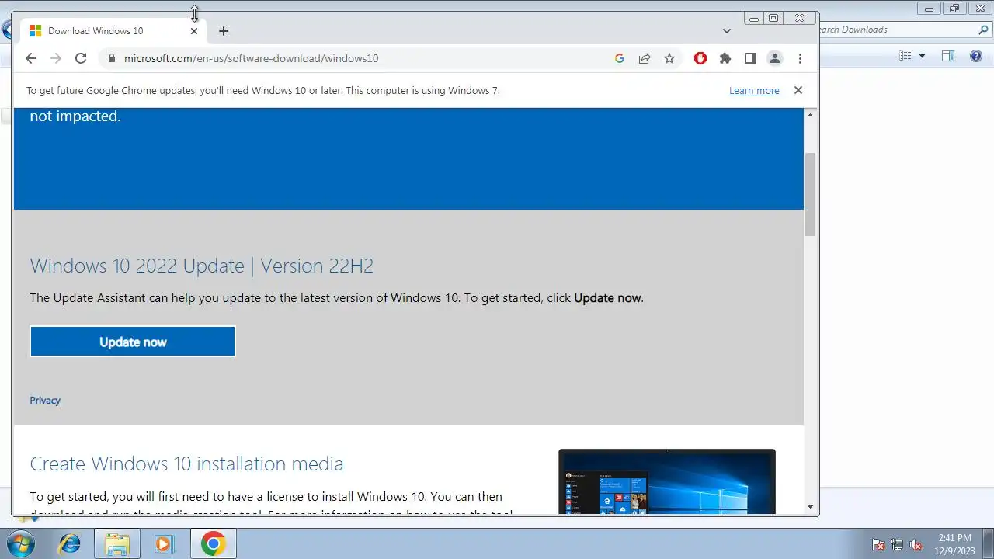
Task: Open Windows Explorer from the taskbar
Action: click(x=117, y=544)
